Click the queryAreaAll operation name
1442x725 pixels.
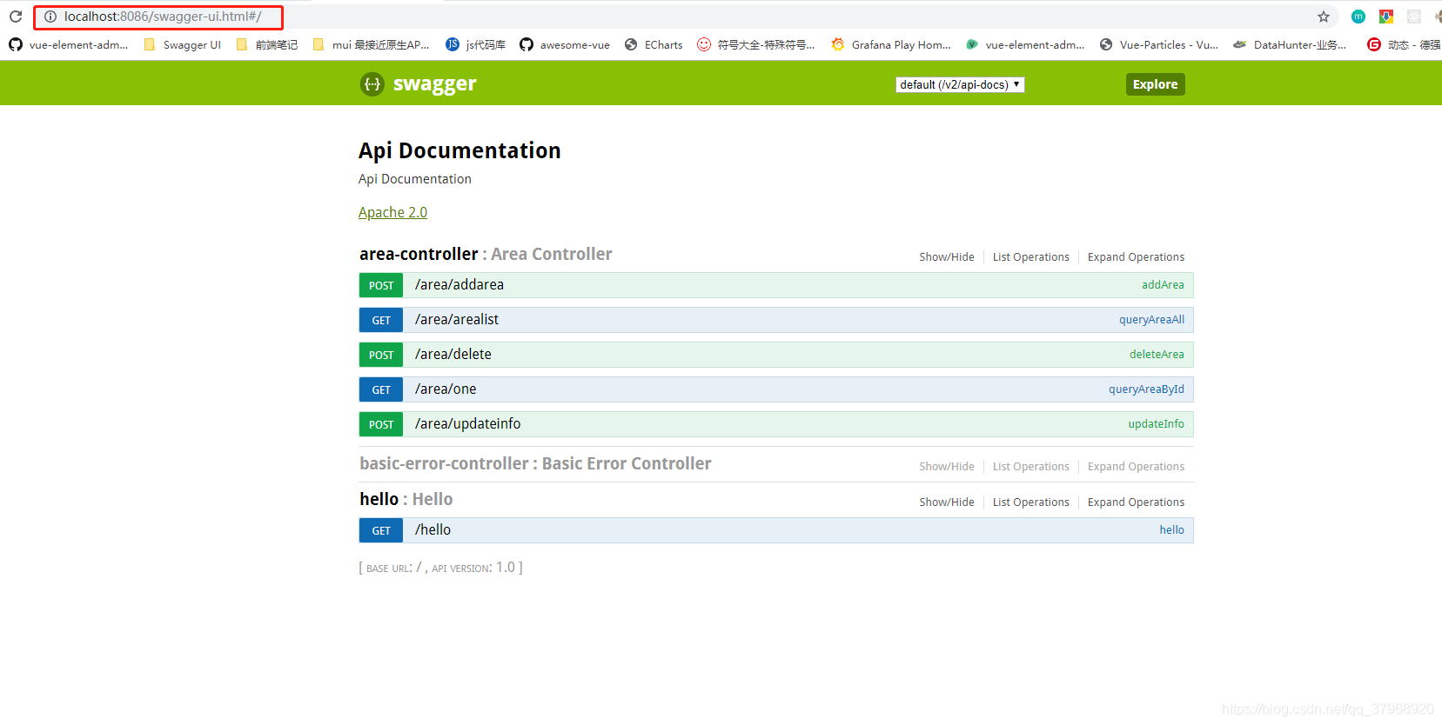(x=1151, y=320)
